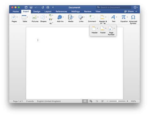Open the Mailings tab

click(x=75, y=12)
